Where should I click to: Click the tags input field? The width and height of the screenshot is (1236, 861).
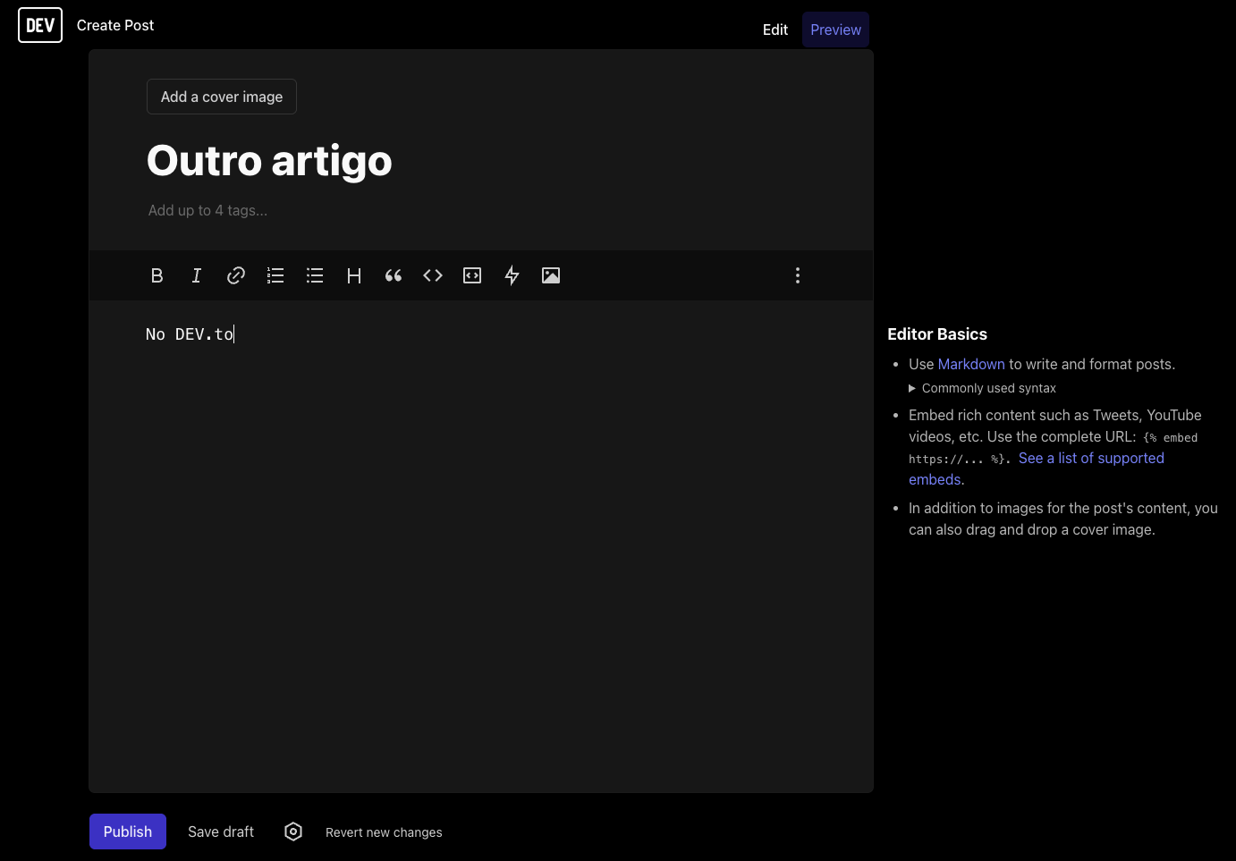(x=358, y=210)
